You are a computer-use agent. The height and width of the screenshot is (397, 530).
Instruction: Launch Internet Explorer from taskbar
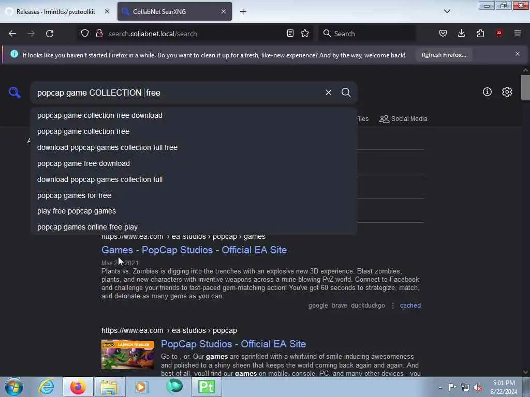46,387
